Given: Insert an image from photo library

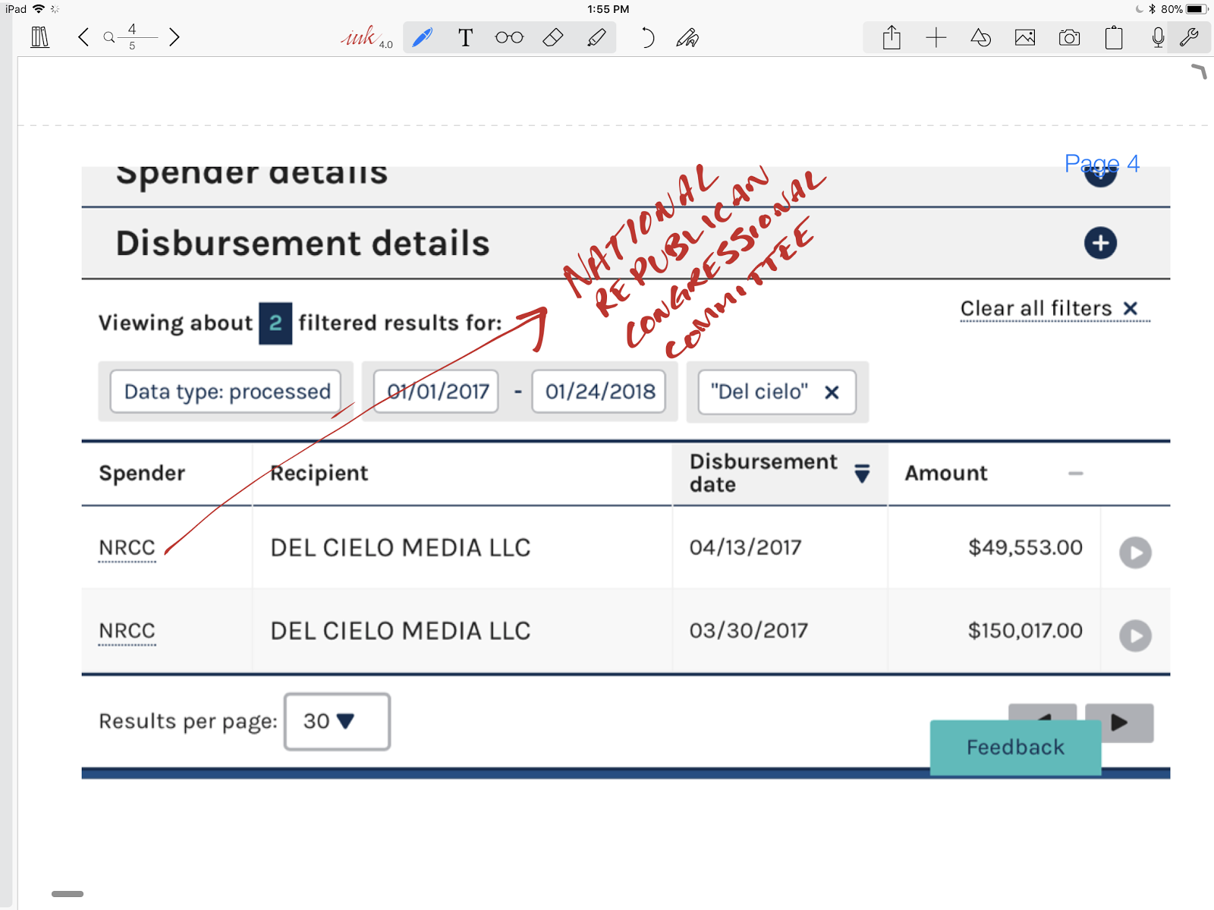Looking at the screenshot, I should pos(1025,37).
